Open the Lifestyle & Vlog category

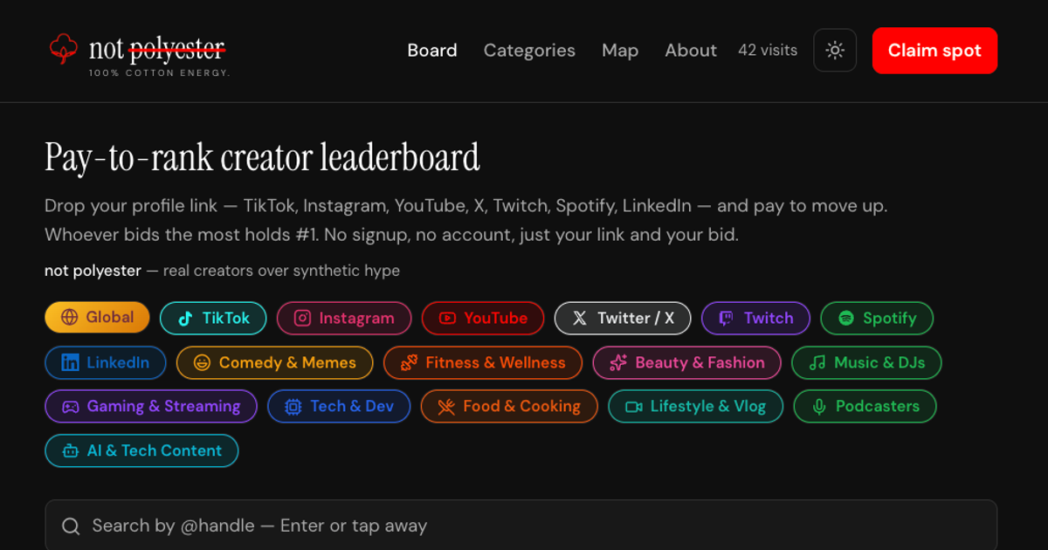(695, 406)
